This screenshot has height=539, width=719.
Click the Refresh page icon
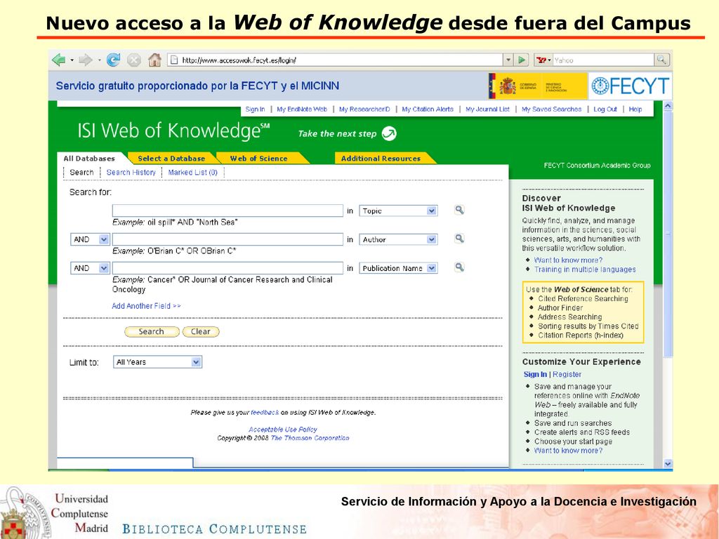(x=113, y=60)
